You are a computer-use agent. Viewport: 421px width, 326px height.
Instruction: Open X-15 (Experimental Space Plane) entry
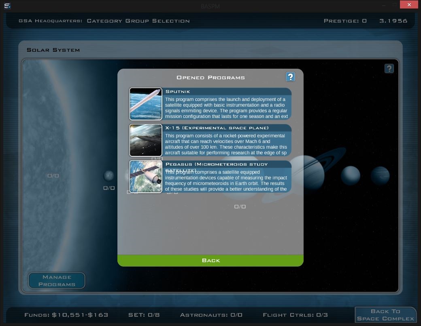click(210, 140)
